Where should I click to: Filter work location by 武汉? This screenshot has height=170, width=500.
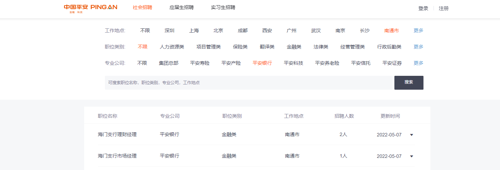[316, 30]
